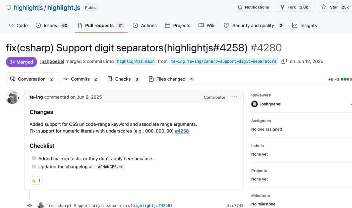352x208 pixels.
Task: Switch to the Commits tab
Action: 81,79
